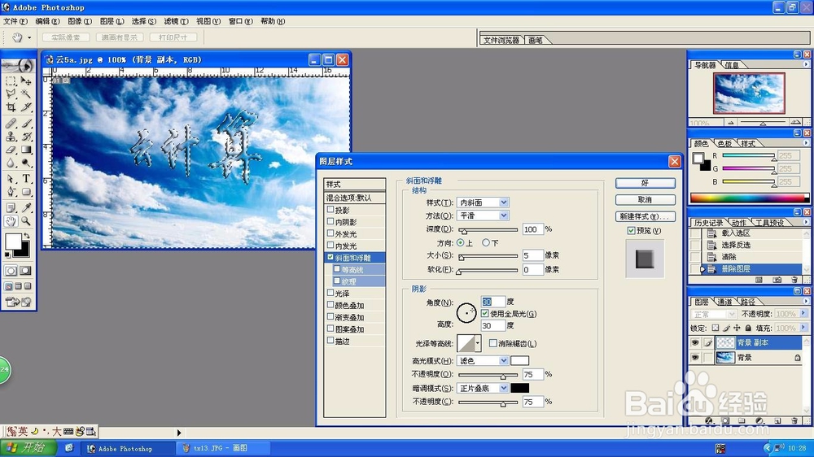Open Color panel flyout menu arrow
Viewport: 814px width, 457px height.
pyautogui.click(x=806, y=142)
